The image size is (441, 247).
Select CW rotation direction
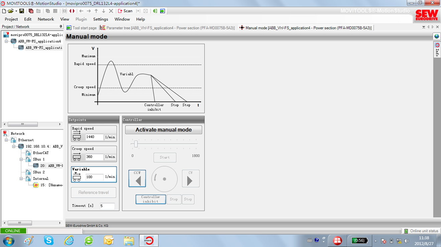(190, 179)
